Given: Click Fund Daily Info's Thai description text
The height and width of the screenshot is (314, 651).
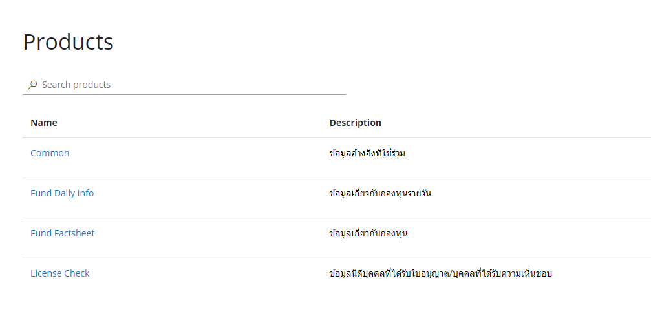Looking at the screenshot, I should 380,193.
